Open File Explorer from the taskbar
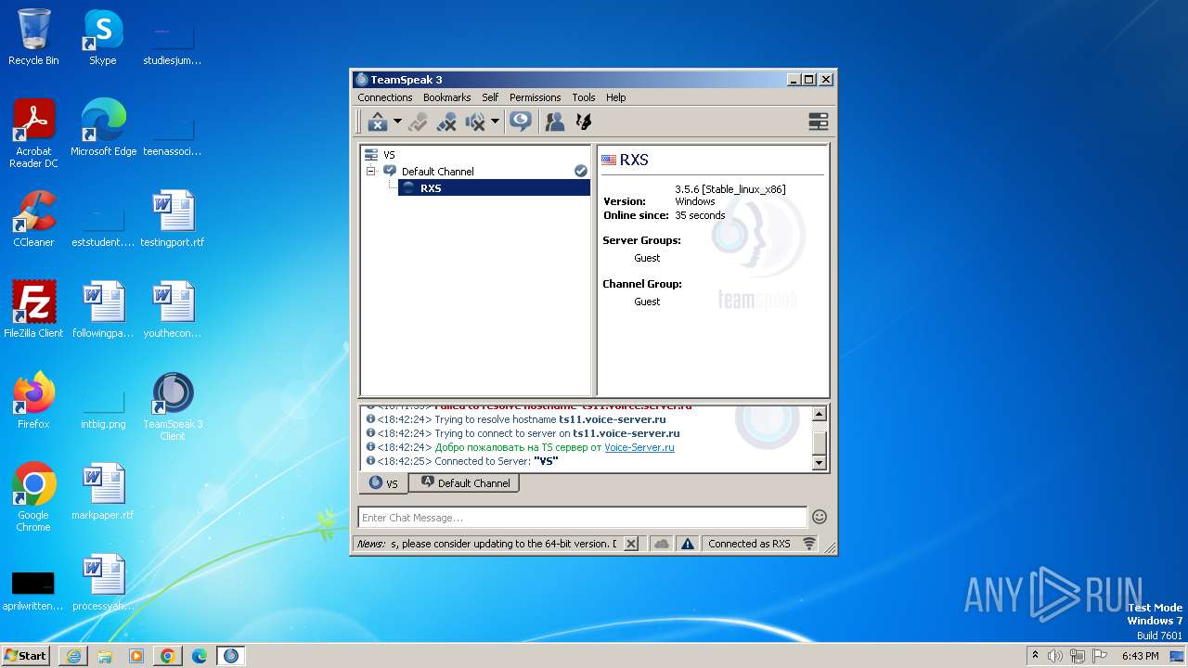Viewport: 1188px width, 668px height. [105, 656]
